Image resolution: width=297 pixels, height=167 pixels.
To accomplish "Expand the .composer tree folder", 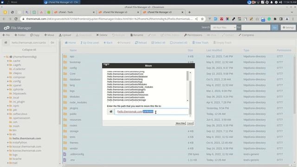I will tap(8, 77).
